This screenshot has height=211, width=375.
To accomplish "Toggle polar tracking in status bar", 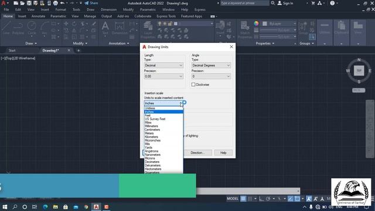I will pyautogui.click(x=268, y=199).
